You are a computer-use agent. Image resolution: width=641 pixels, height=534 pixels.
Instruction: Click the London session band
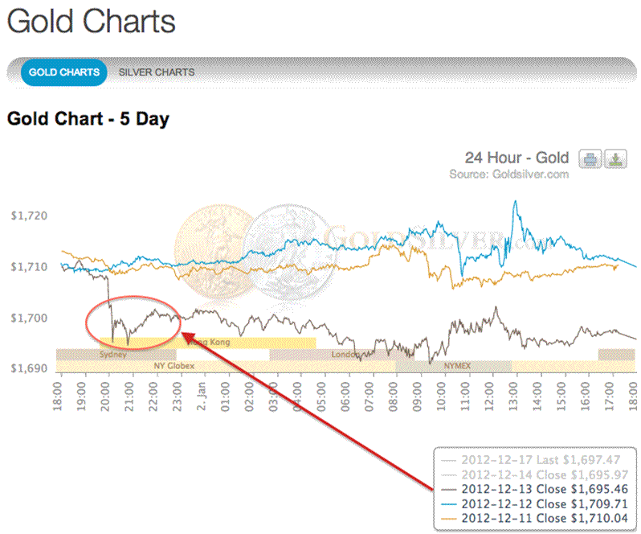(345, 354)
